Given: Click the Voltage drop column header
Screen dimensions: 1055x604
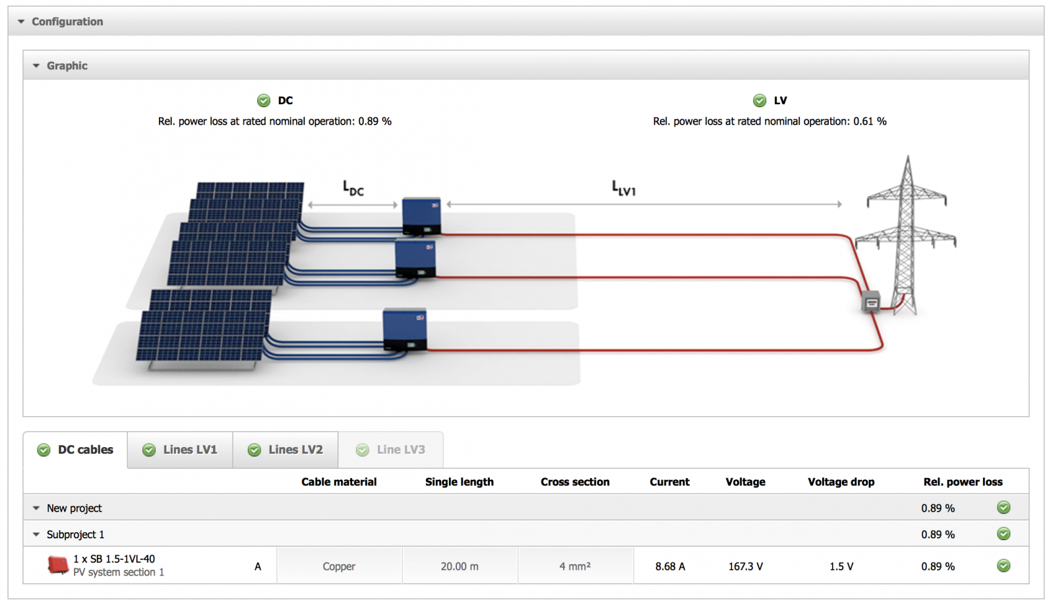Looking at the screenshot, I should point(841,482).
